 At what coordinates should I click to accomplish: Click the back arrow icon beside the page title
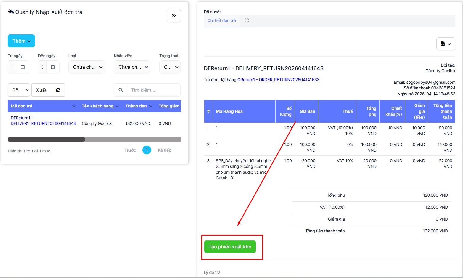pyautogui.click(x=11, y=12)
